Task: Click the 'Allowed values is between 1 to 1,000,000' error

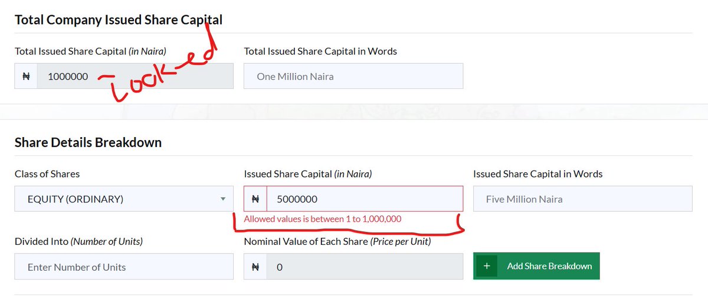Action: (323, 219)
